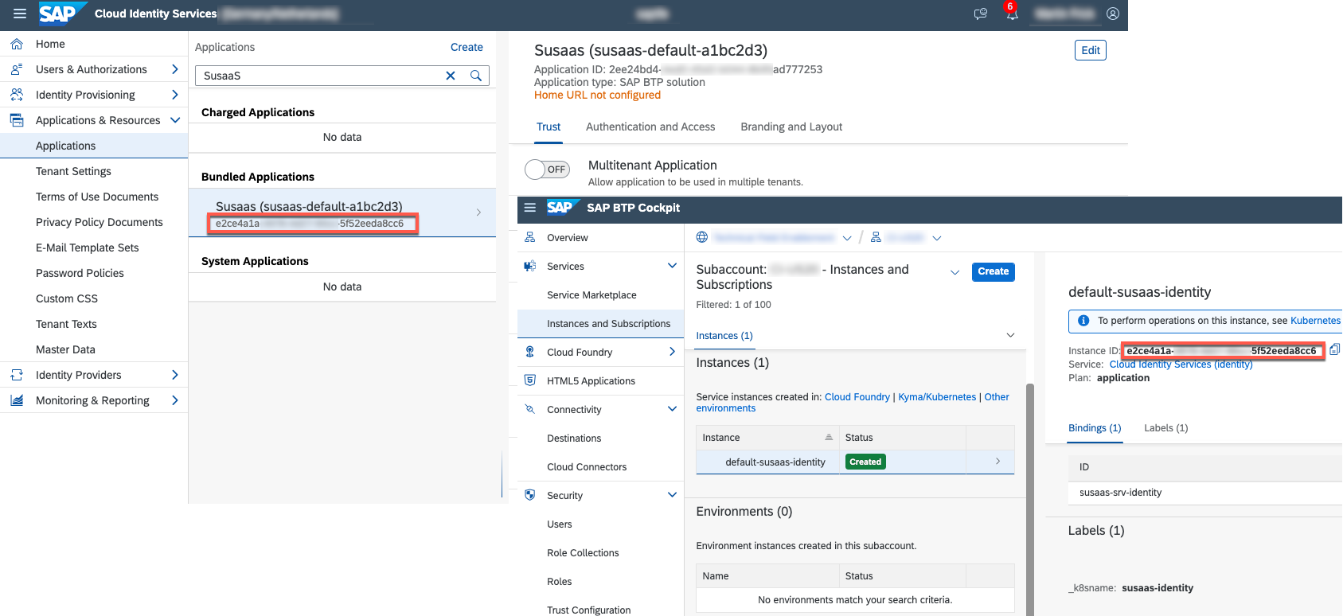This screenshot has height=616, width=1343.
Task: Open the Kyma/Kubernetes link
Action: (937, 397)
